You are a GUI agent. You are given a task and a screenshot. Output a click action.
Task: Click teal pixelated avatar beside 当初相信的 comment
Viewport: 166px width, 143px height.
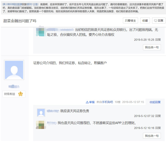click(x=40, y=32)
